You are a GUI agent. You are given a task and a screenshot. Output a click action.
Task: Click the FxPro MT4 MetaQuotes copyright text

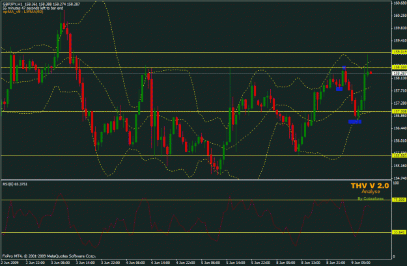pos(49,256)
